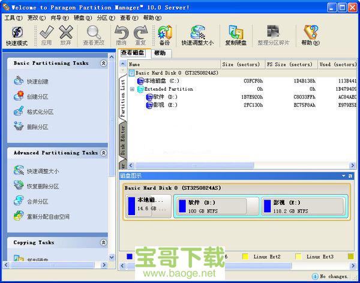This screenshot has height=283, width=360.
Task: Click the yellow Linux Ext2 legend swatch
Action: point(245,257)
